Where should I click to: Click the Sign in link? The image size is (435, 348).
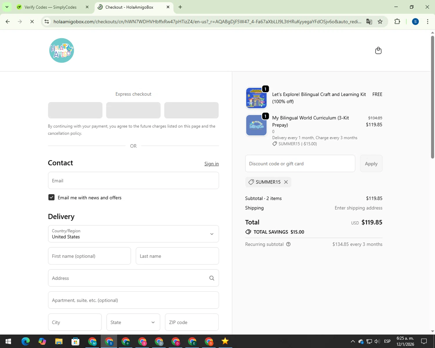click(x=211, y=164)
